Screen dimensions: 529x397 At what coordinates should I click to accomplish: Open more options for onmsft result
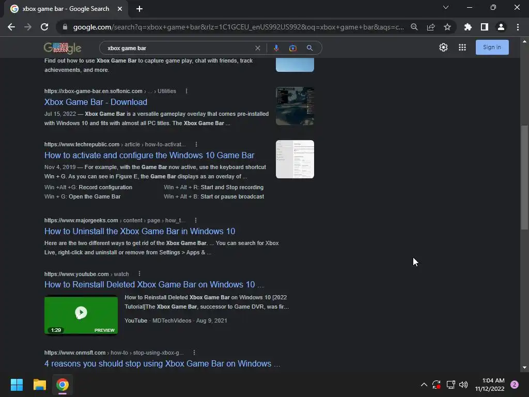[x=194, y=353]
